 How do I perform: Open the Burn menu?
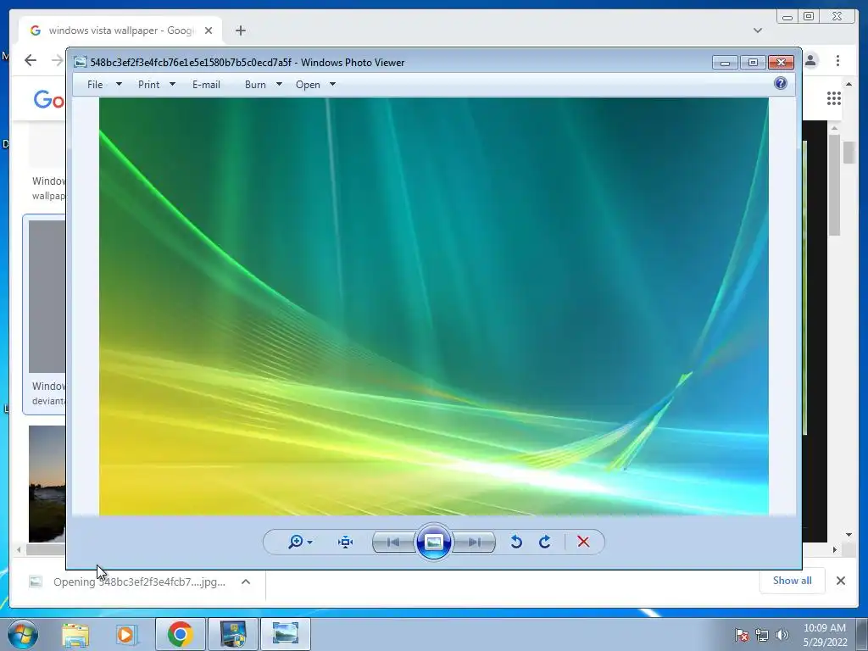255,85
